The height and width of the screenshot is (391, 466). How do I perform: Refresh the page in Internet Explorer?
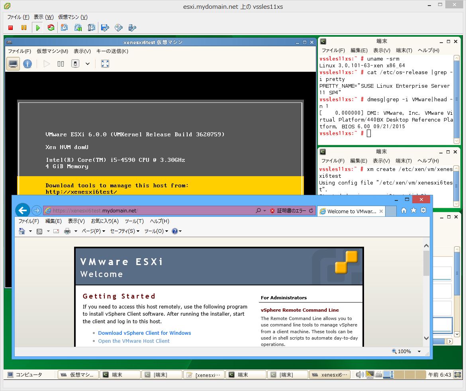[311, 210]
